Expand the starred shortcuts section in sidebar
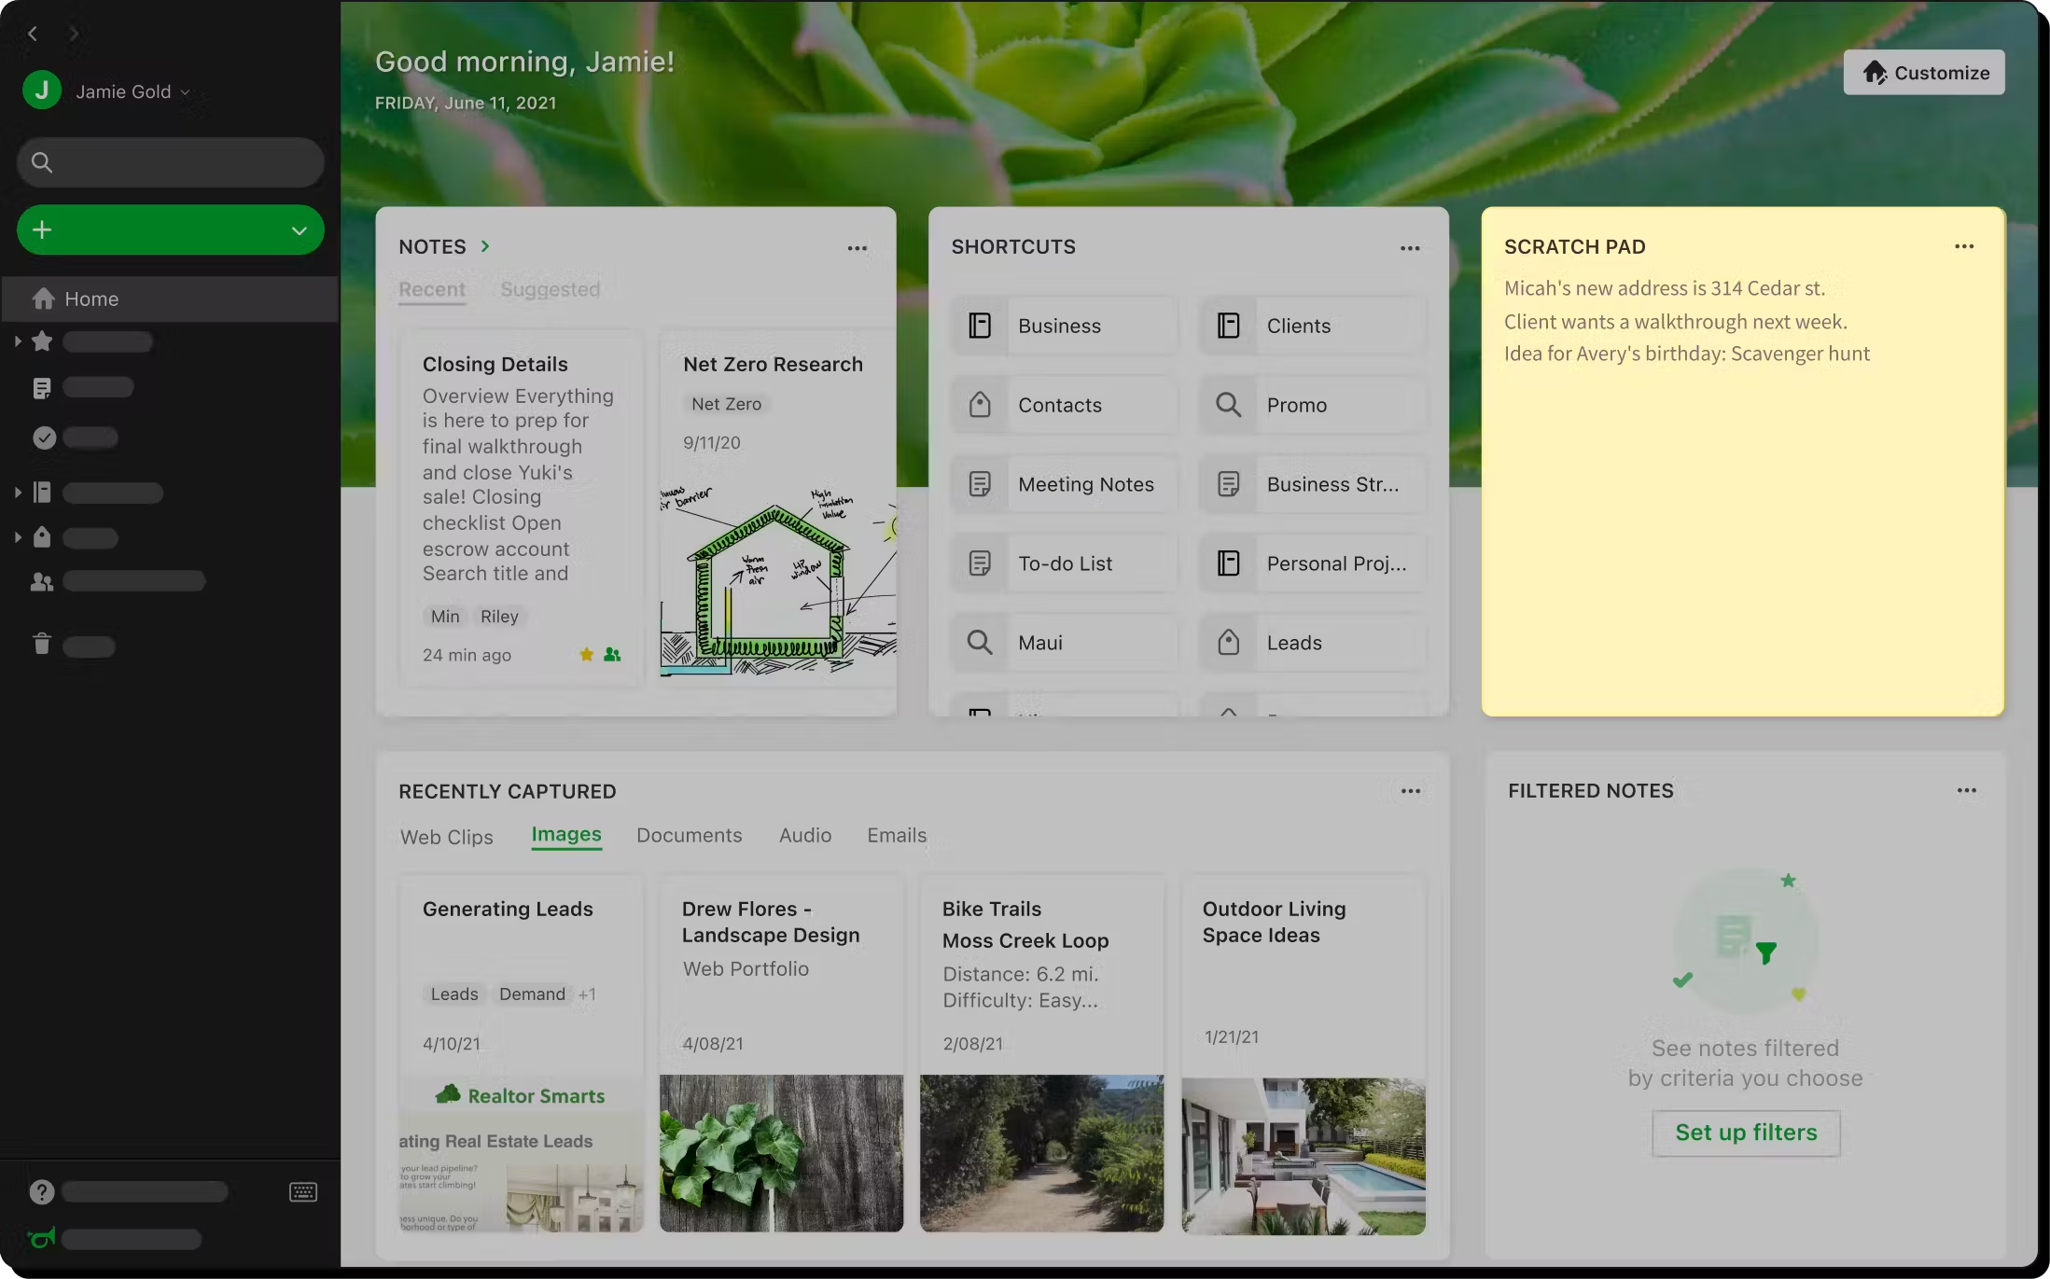This screenshot has width=2050, height=1279. point(18,341)
